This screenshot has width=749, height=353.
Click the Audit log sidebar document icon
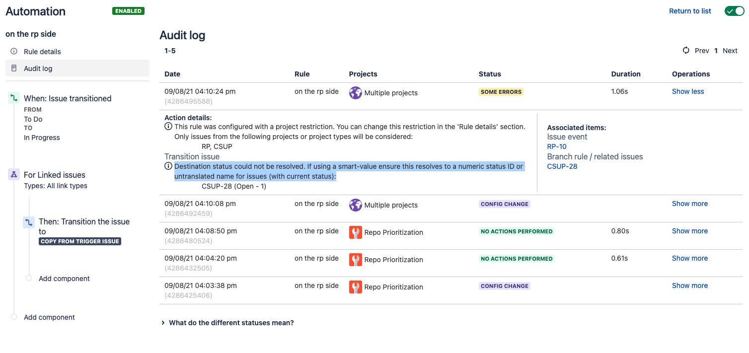(13, 68)
